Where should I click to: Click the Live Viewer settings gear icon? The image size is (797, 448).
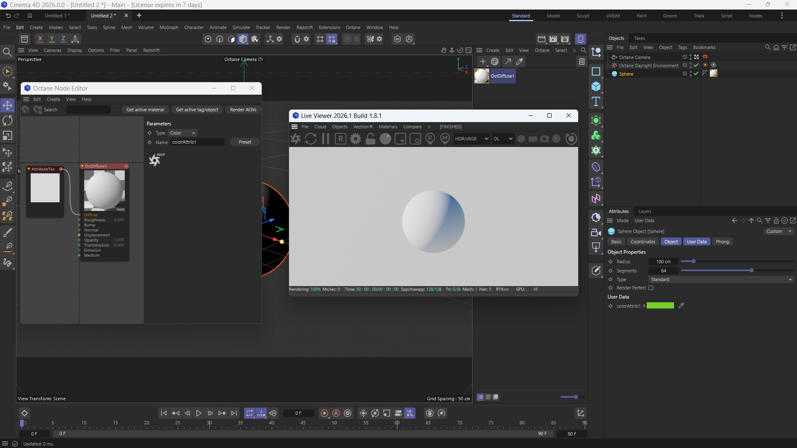coord(356,139)
